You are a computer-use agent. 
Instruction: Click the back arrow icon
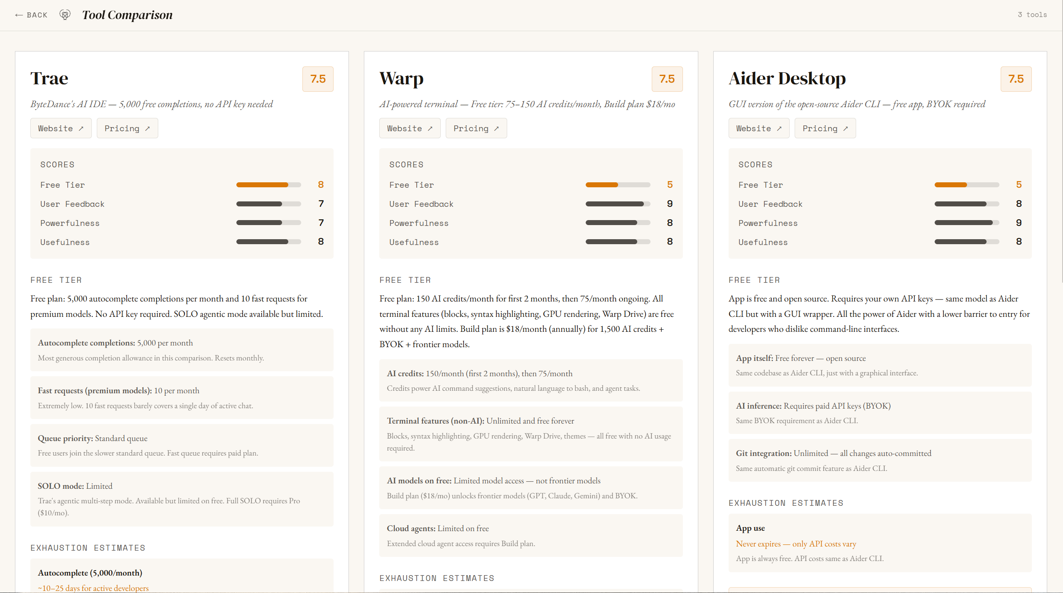tap(19, 15)
